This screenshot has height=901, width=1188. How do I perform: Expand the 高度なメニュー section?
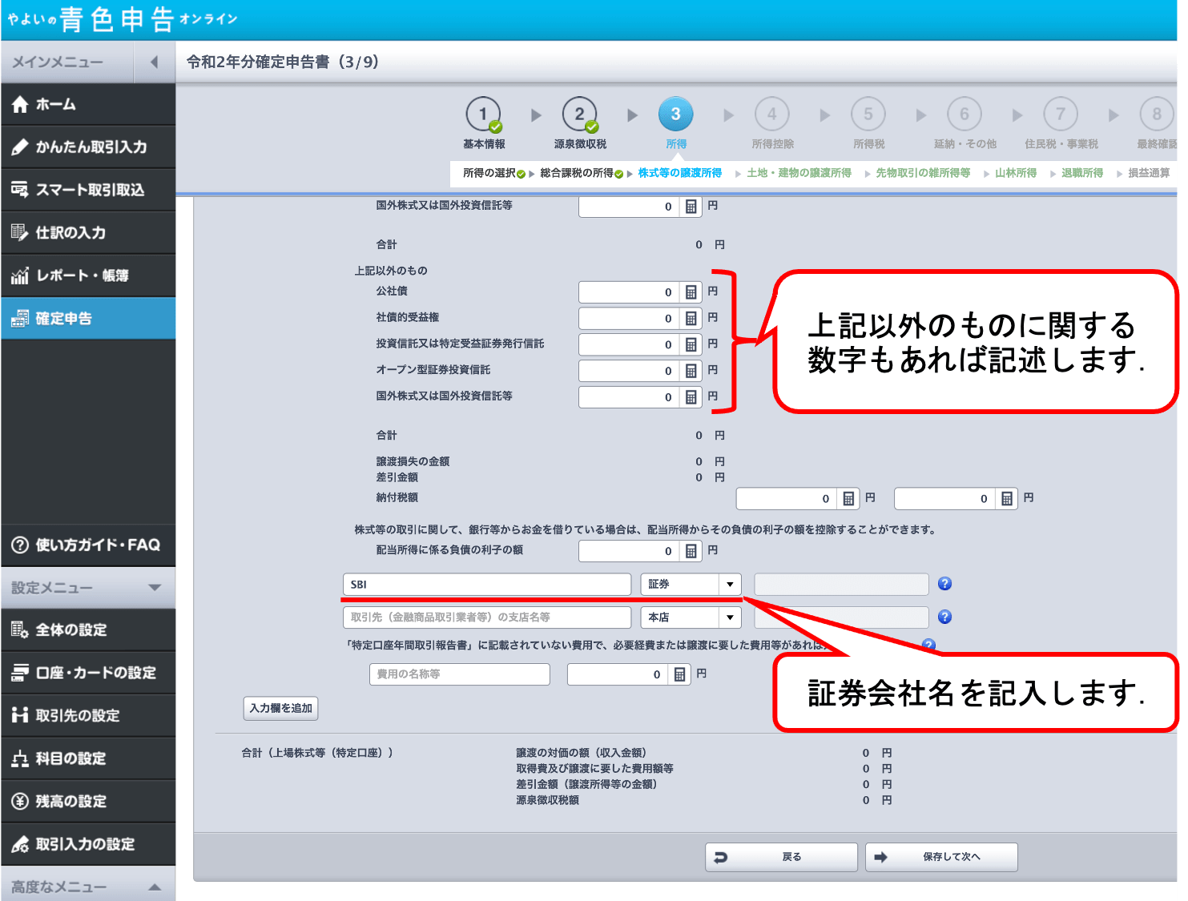click(x=155, y=887)
